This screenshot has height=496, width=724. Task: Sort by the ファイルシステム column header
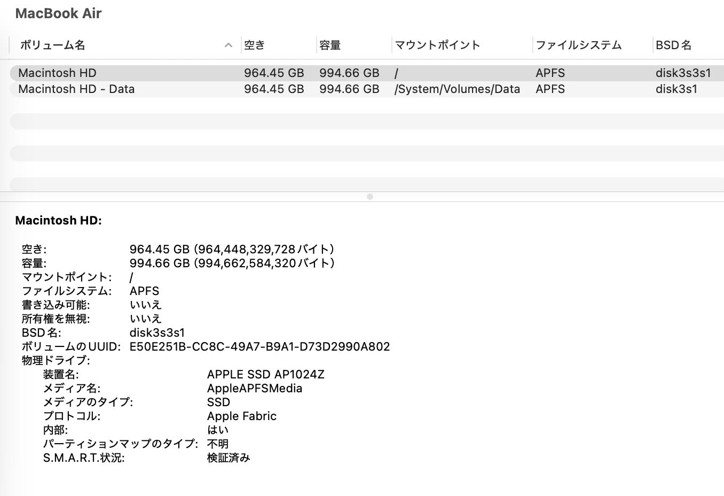(x=578, y=45)
